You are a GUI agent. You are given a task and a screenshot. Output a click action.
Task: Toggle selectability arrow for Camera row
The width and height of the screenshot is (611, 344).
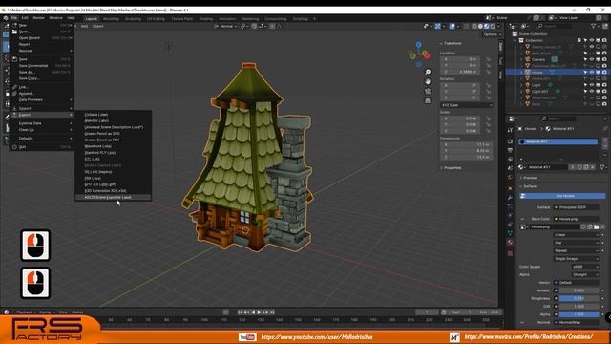pyautogui.click(x=585, y=59)
